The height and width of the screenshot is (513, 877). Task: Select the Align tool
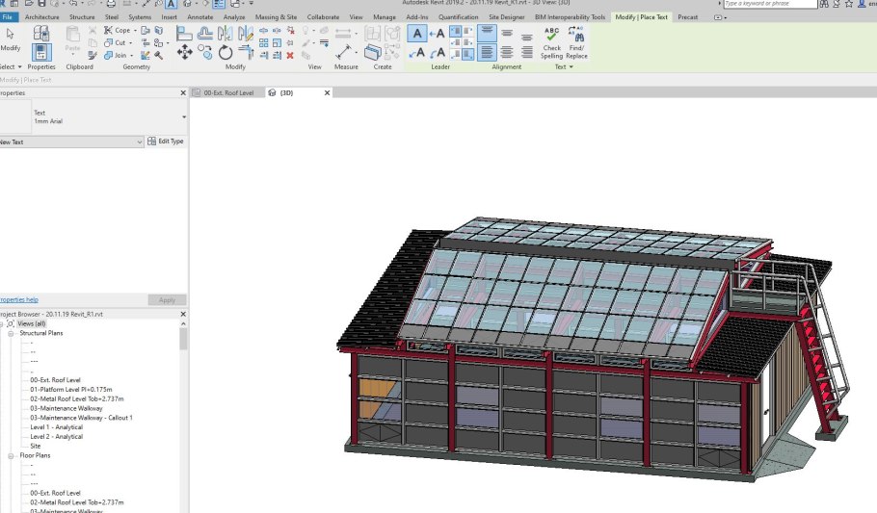click(184, 34)
